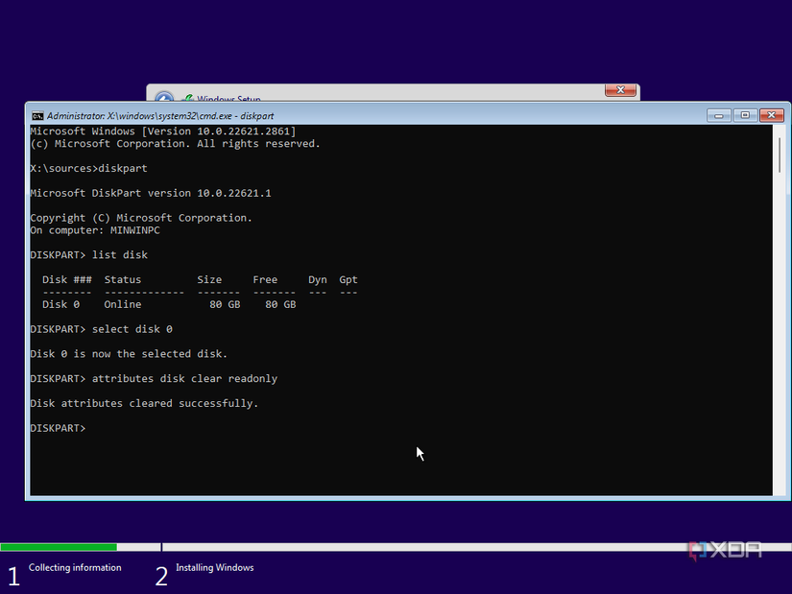Close the Windows Setup dialog behind the prompt

(619, 90)
